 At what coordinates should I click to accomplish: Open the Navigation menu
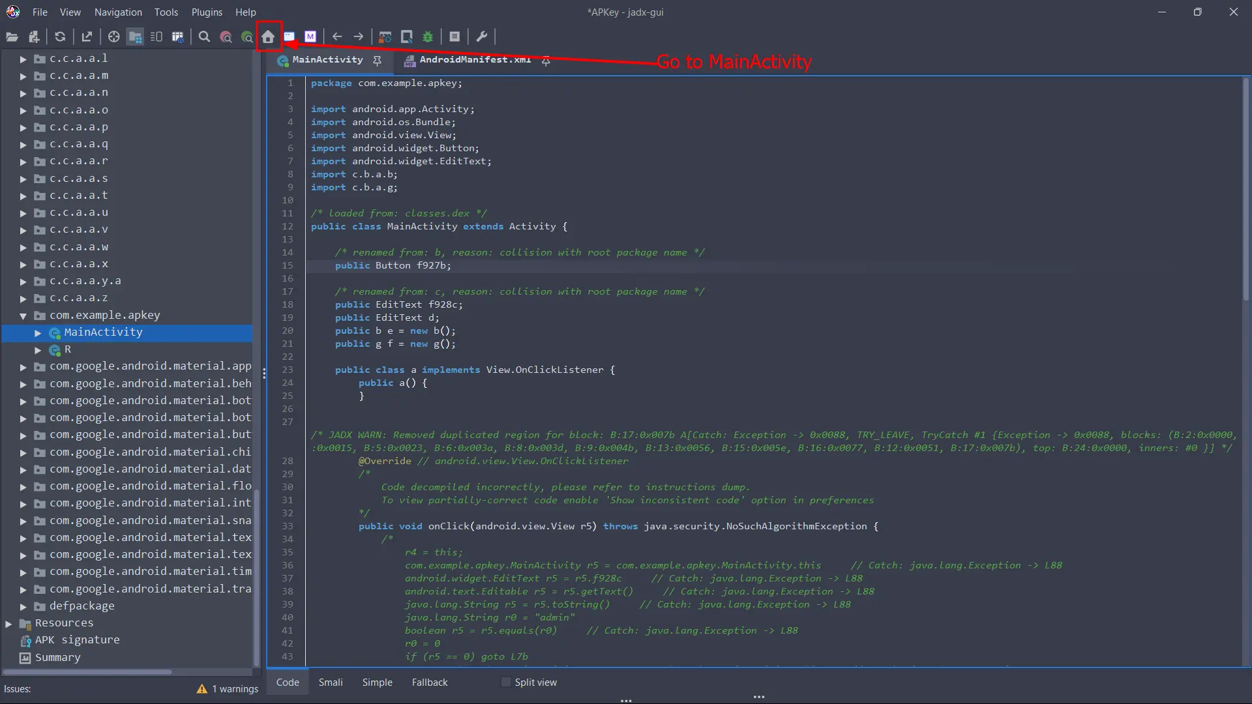pyautogui.click(x=118, y=12)
